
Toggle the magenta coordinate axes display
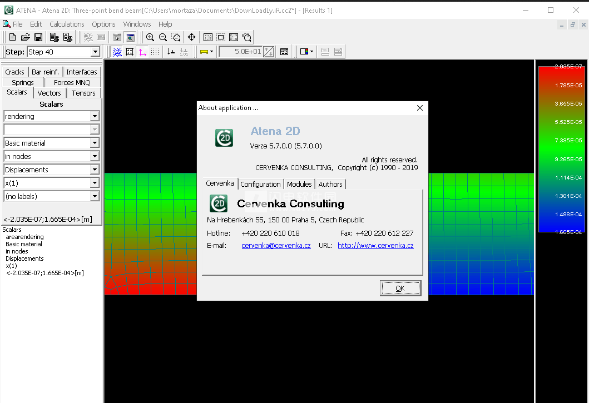pos(142,52)
